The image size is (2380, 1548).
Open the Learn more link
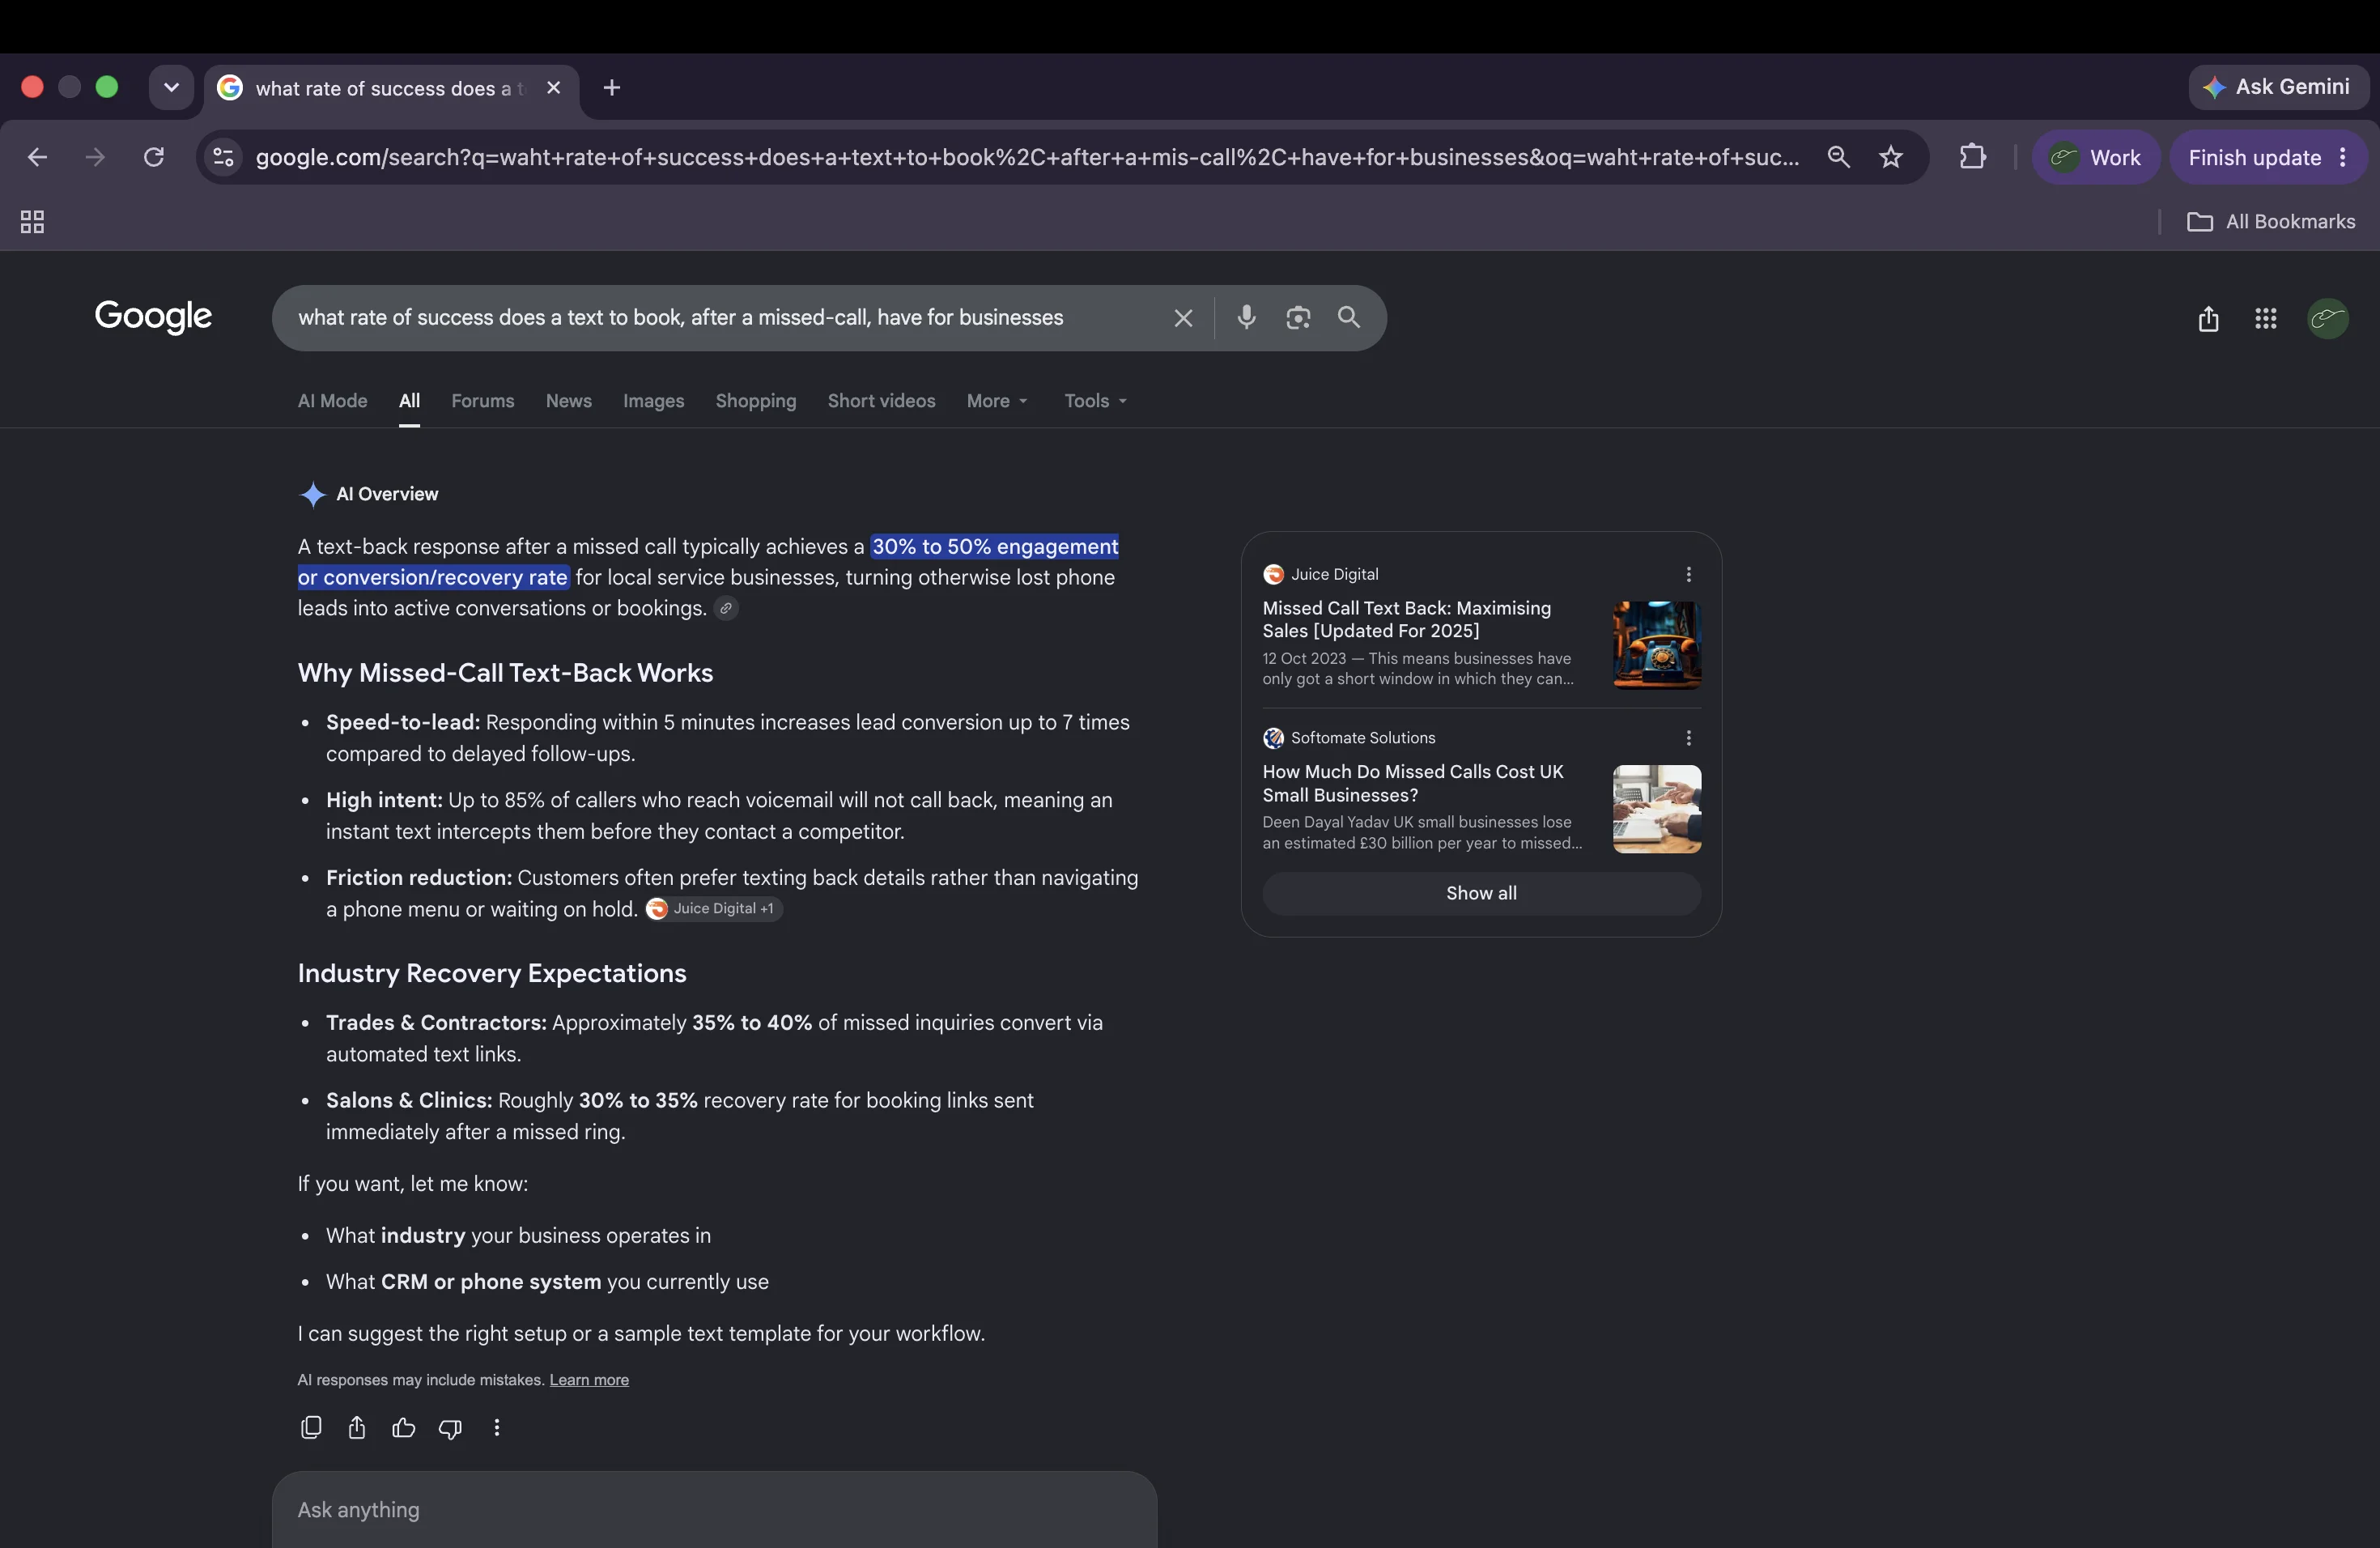(589, 1380)
